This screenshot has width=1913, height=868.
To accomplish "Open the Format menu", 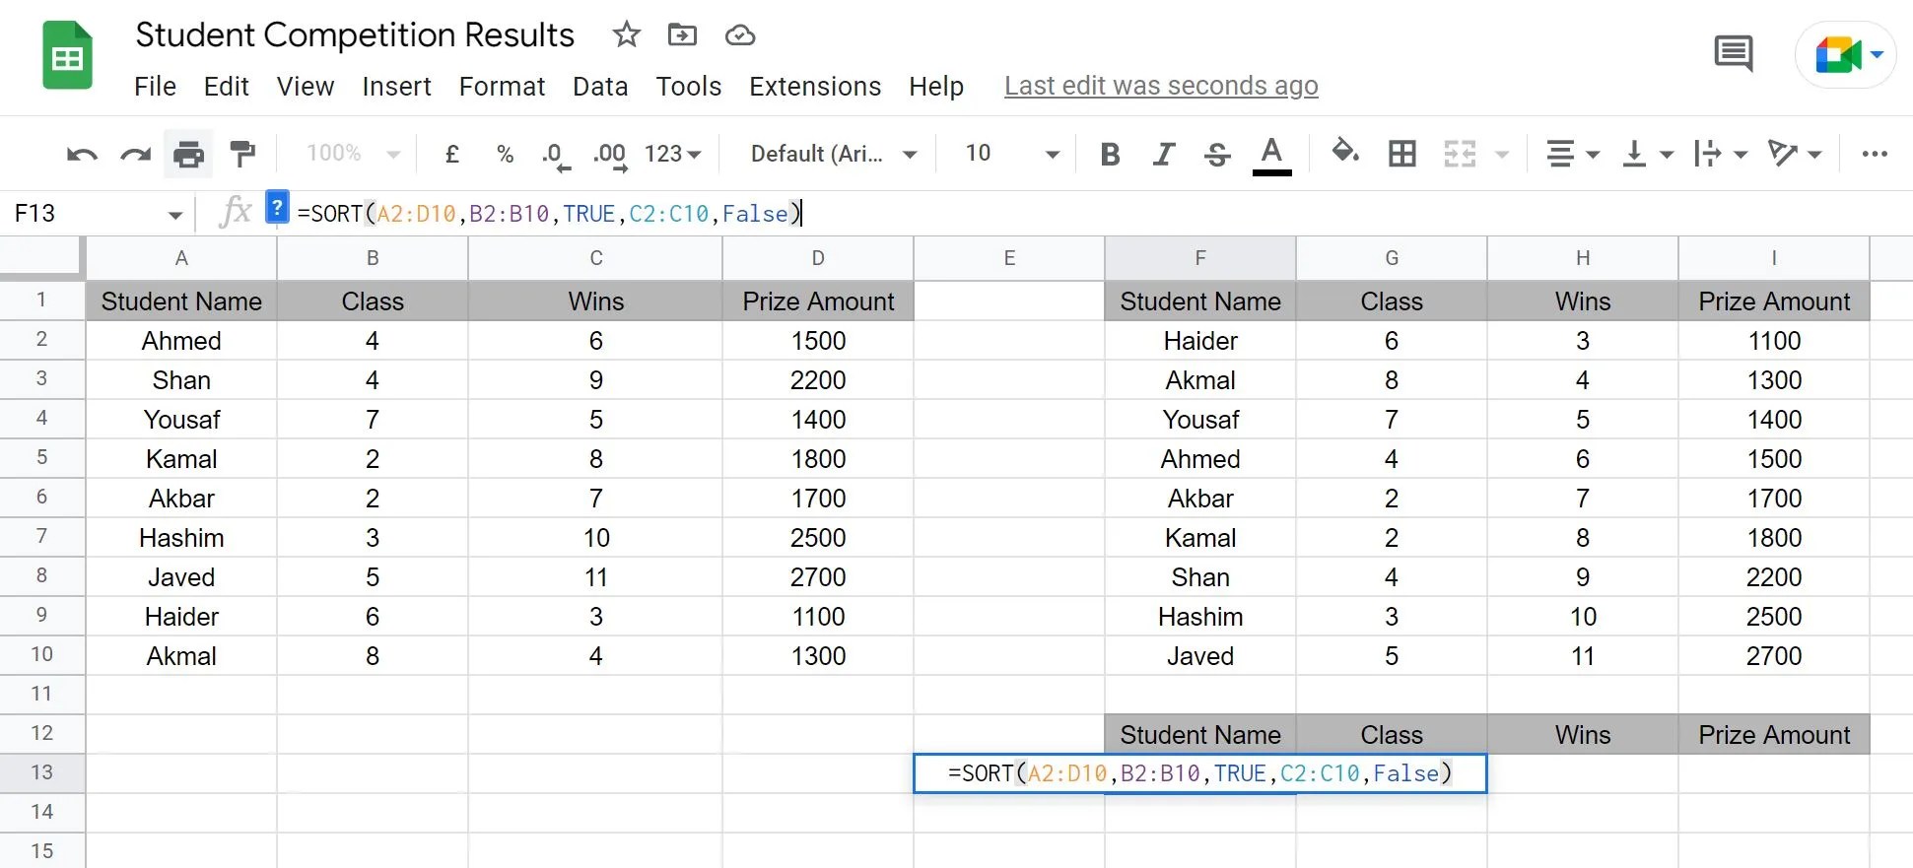I will (x=502, y=87).
